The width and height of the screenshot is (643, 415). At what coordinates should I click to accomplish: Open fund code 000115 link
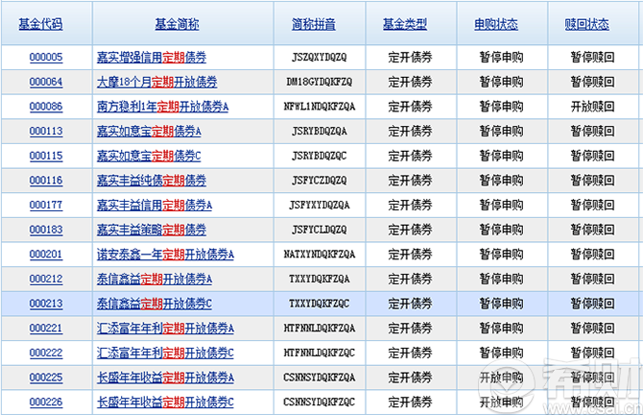(x=46, y=156)
